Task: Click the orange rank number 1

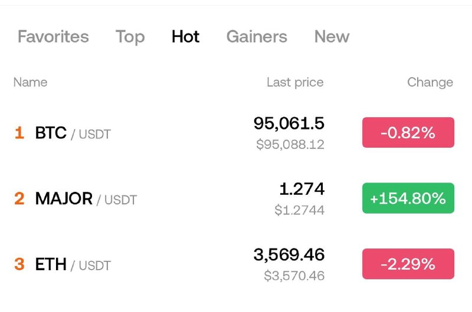Action: click(19, 132)
